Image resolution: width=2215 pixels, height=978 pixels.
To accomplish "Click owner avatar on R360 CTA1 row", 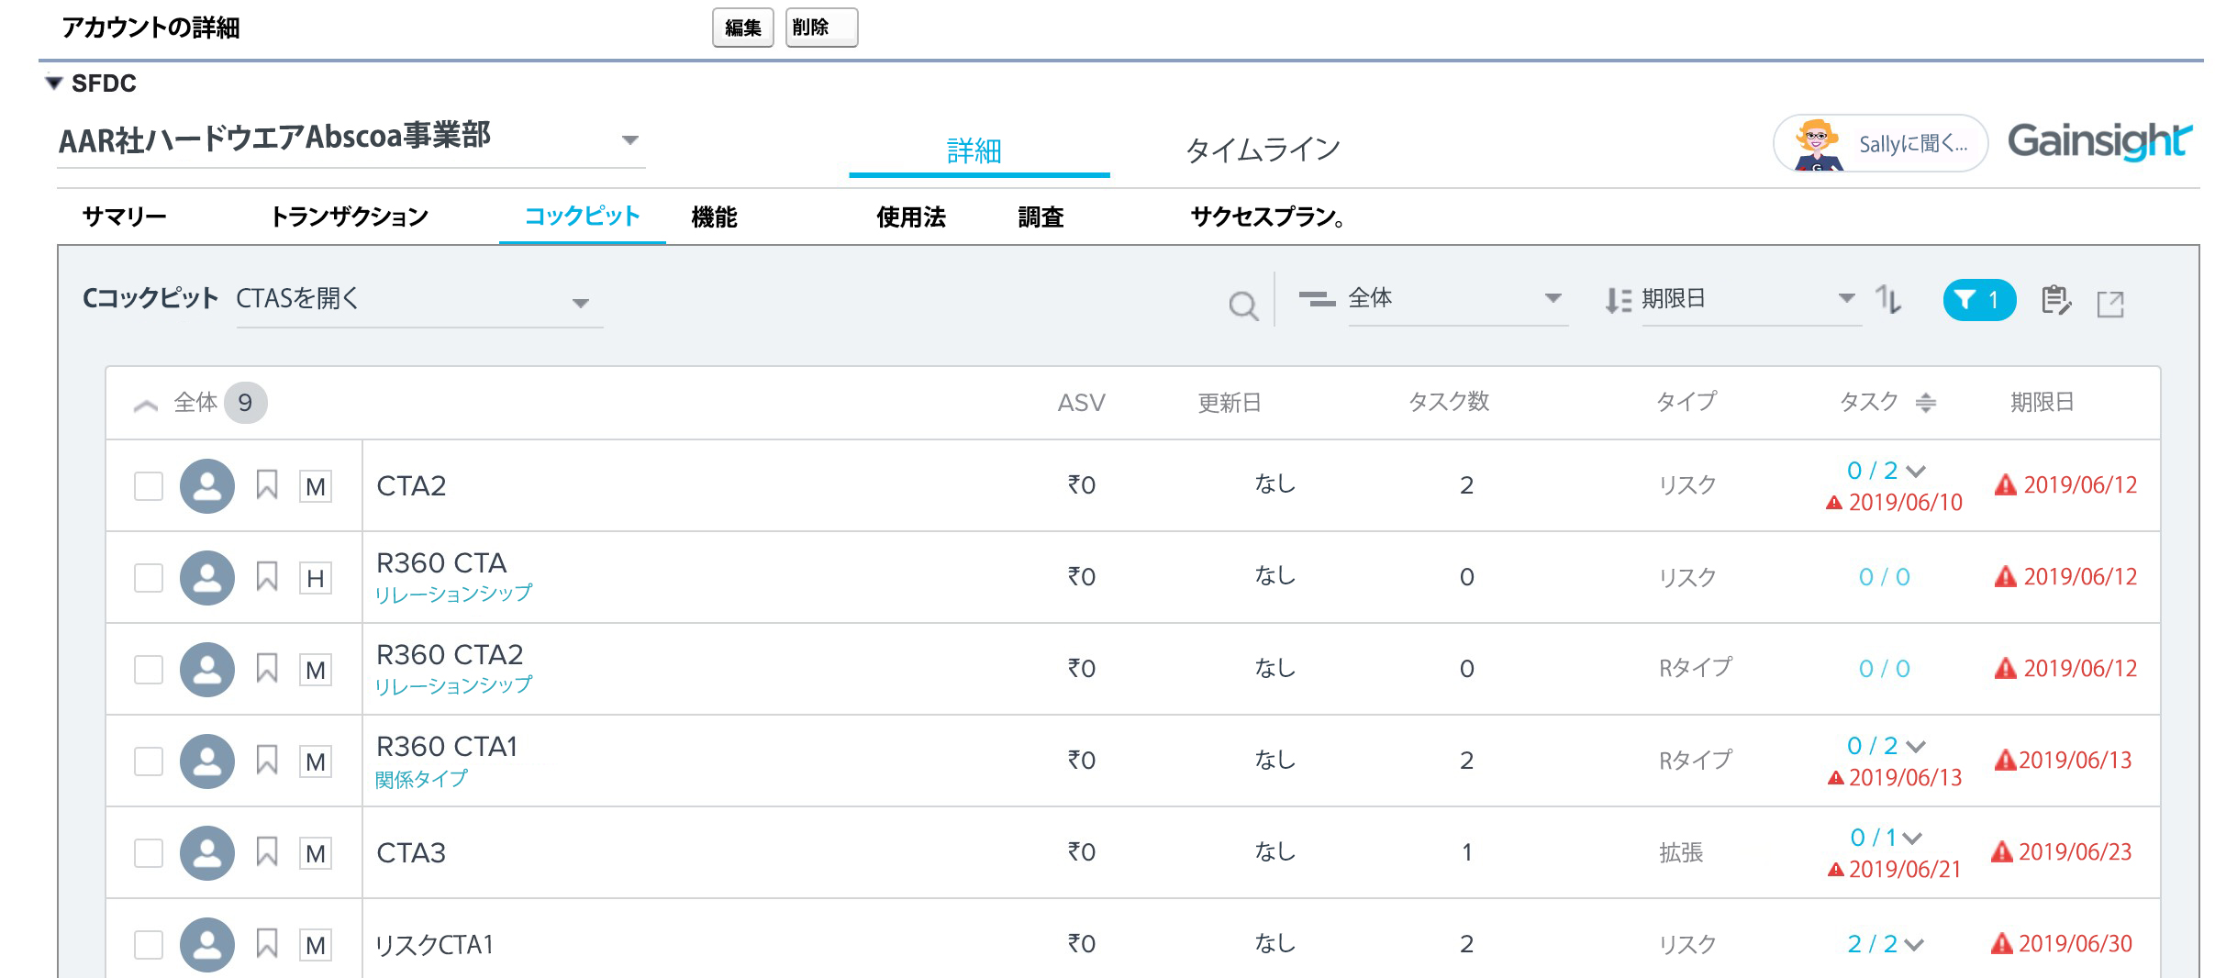I will [207, 761].
